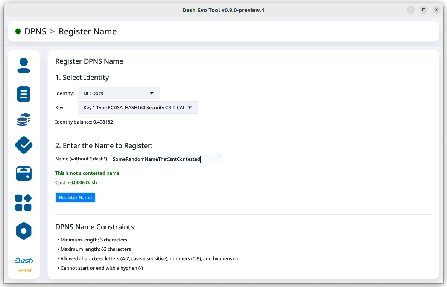The width and height of the screenshot is (447, 287).
Task: Click the green connection status indicator
Action: 18,31
